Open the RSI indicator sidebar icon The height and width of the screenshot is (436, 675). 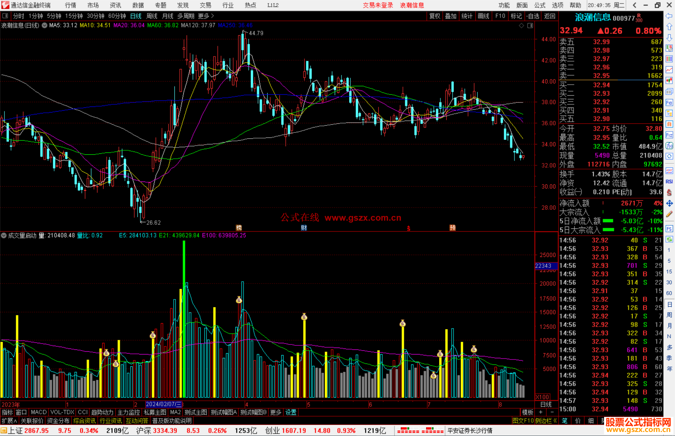point(669,182)
